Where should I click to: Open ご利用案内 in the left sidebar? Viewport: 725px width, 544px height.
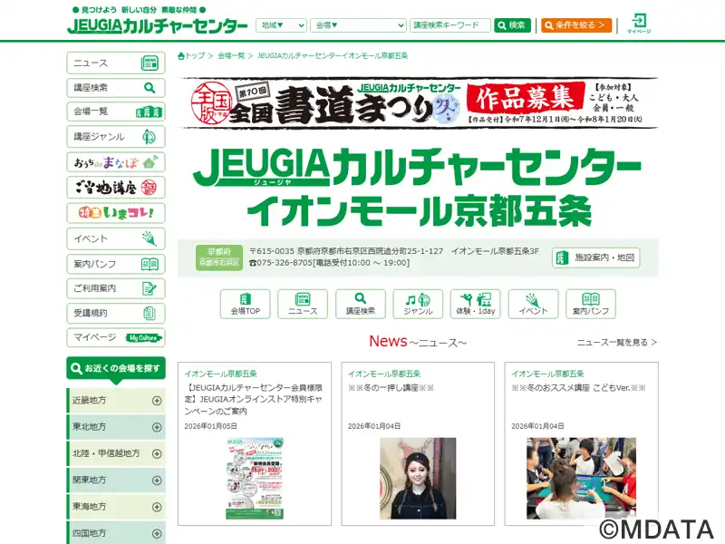[x=116, y=288]
